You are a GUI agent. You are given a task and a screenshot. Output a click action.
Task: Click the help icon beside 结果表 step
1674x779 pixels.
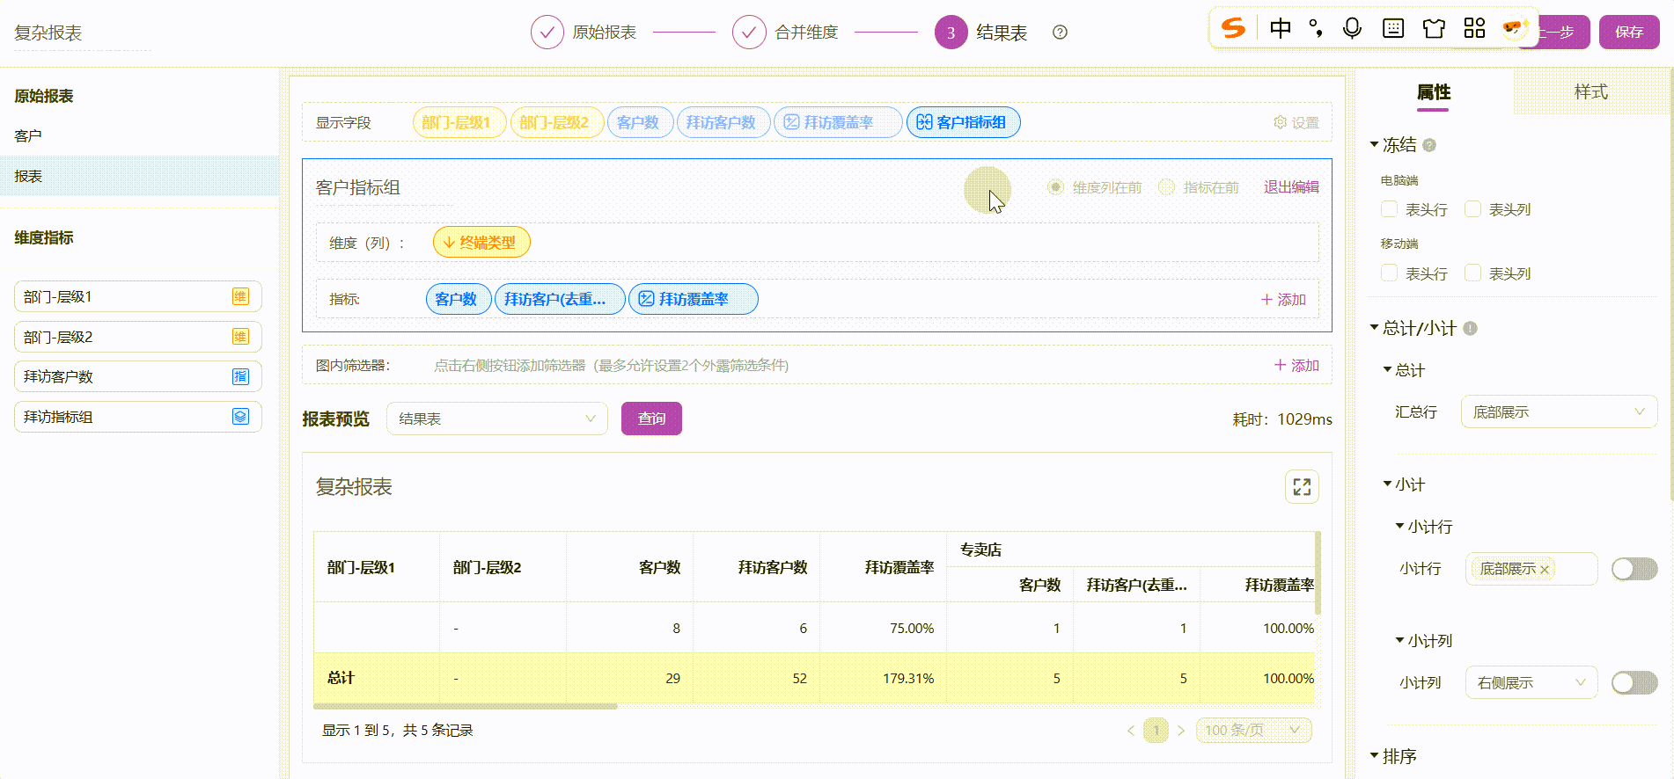[x=1060, y=33]
